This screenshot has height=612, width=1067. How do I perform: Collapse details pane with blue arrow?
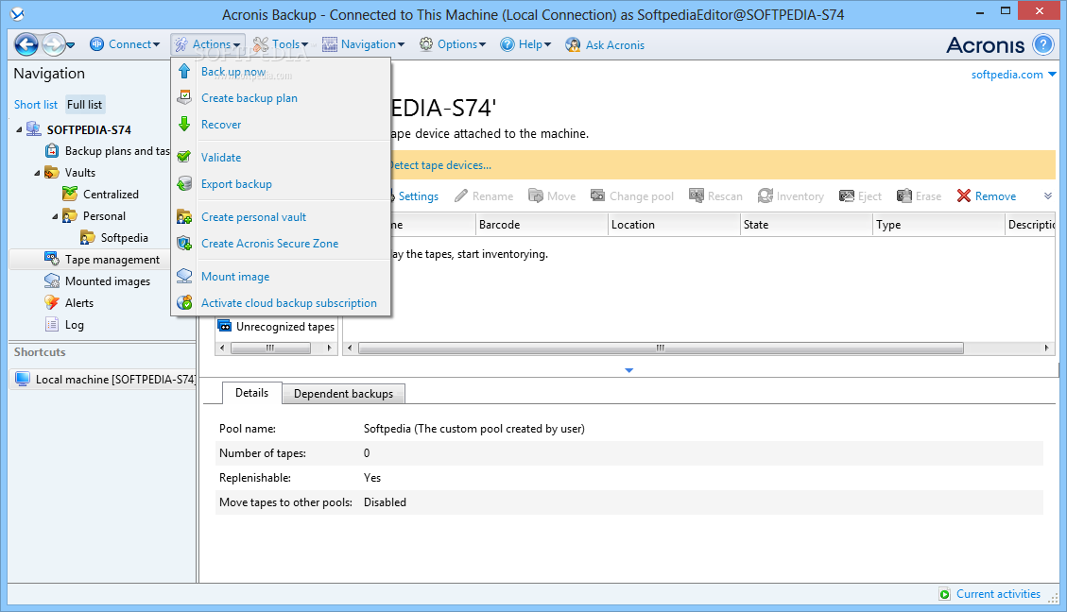click(628, 370)
